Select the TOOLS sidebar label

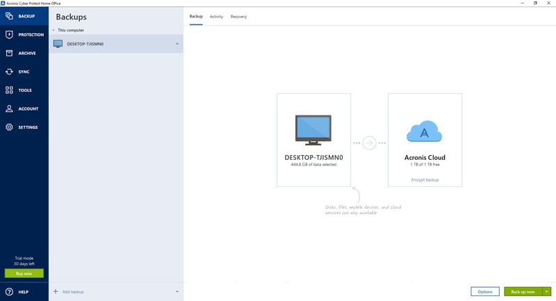click(25, 90)
